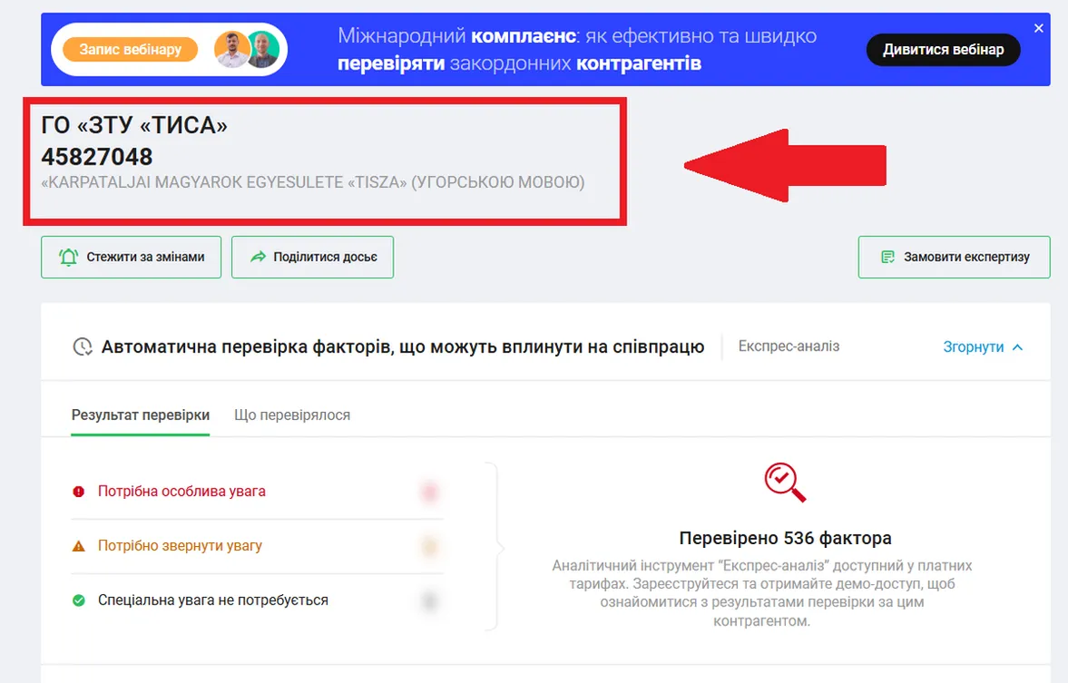Viewport: 1068px width, 683px height.
Task: Click the document icon in Замовити експертизу
Action: point(887,257)
